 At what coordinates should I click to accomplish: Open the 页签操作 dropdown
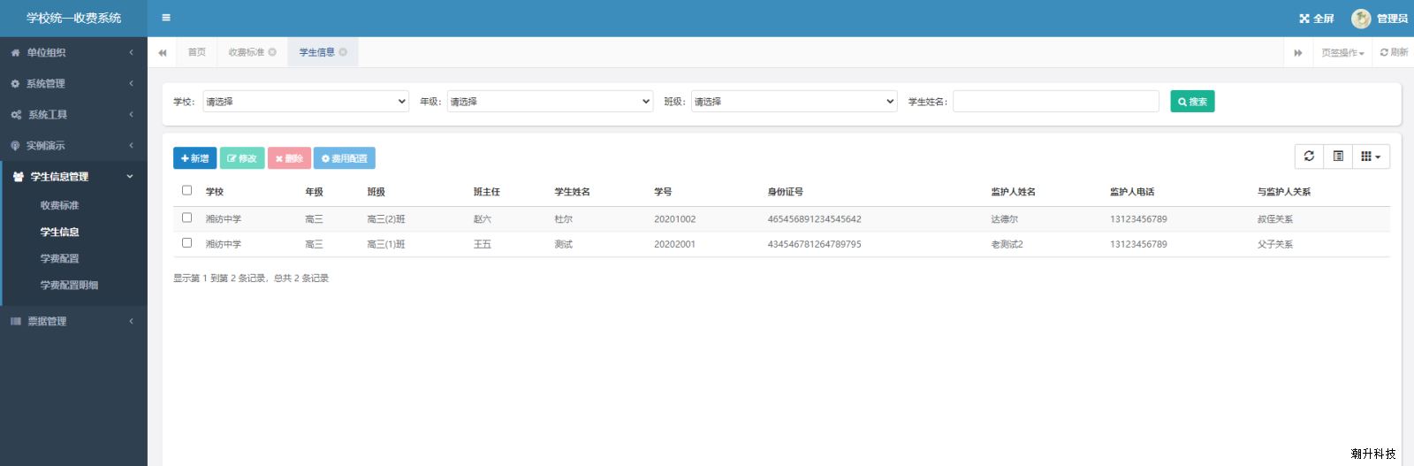point(1342,52)
